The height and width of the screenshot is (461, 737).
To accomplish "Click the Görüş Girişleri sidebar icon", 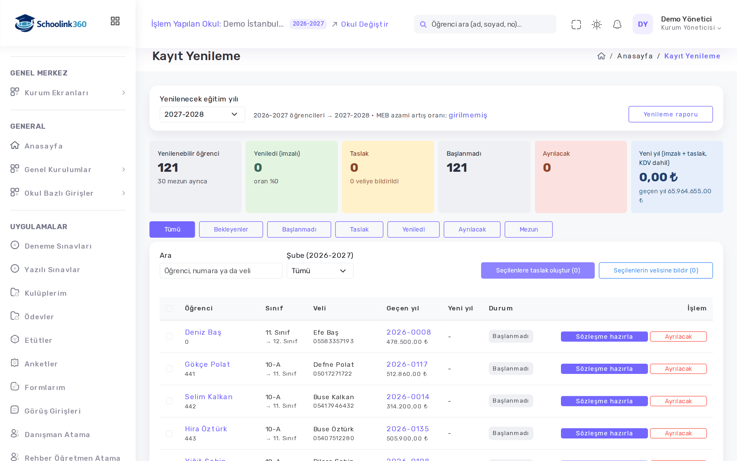I will point(15,410).
